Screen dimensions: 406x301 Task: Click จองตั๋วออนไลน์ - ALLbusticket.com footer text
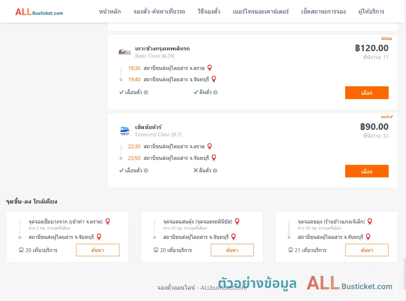pos(202,287)
